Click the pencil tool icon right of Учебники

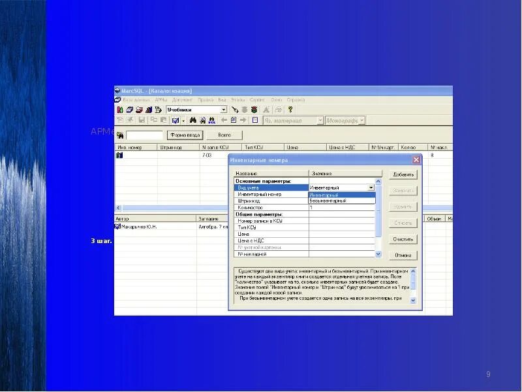[235, 110]
